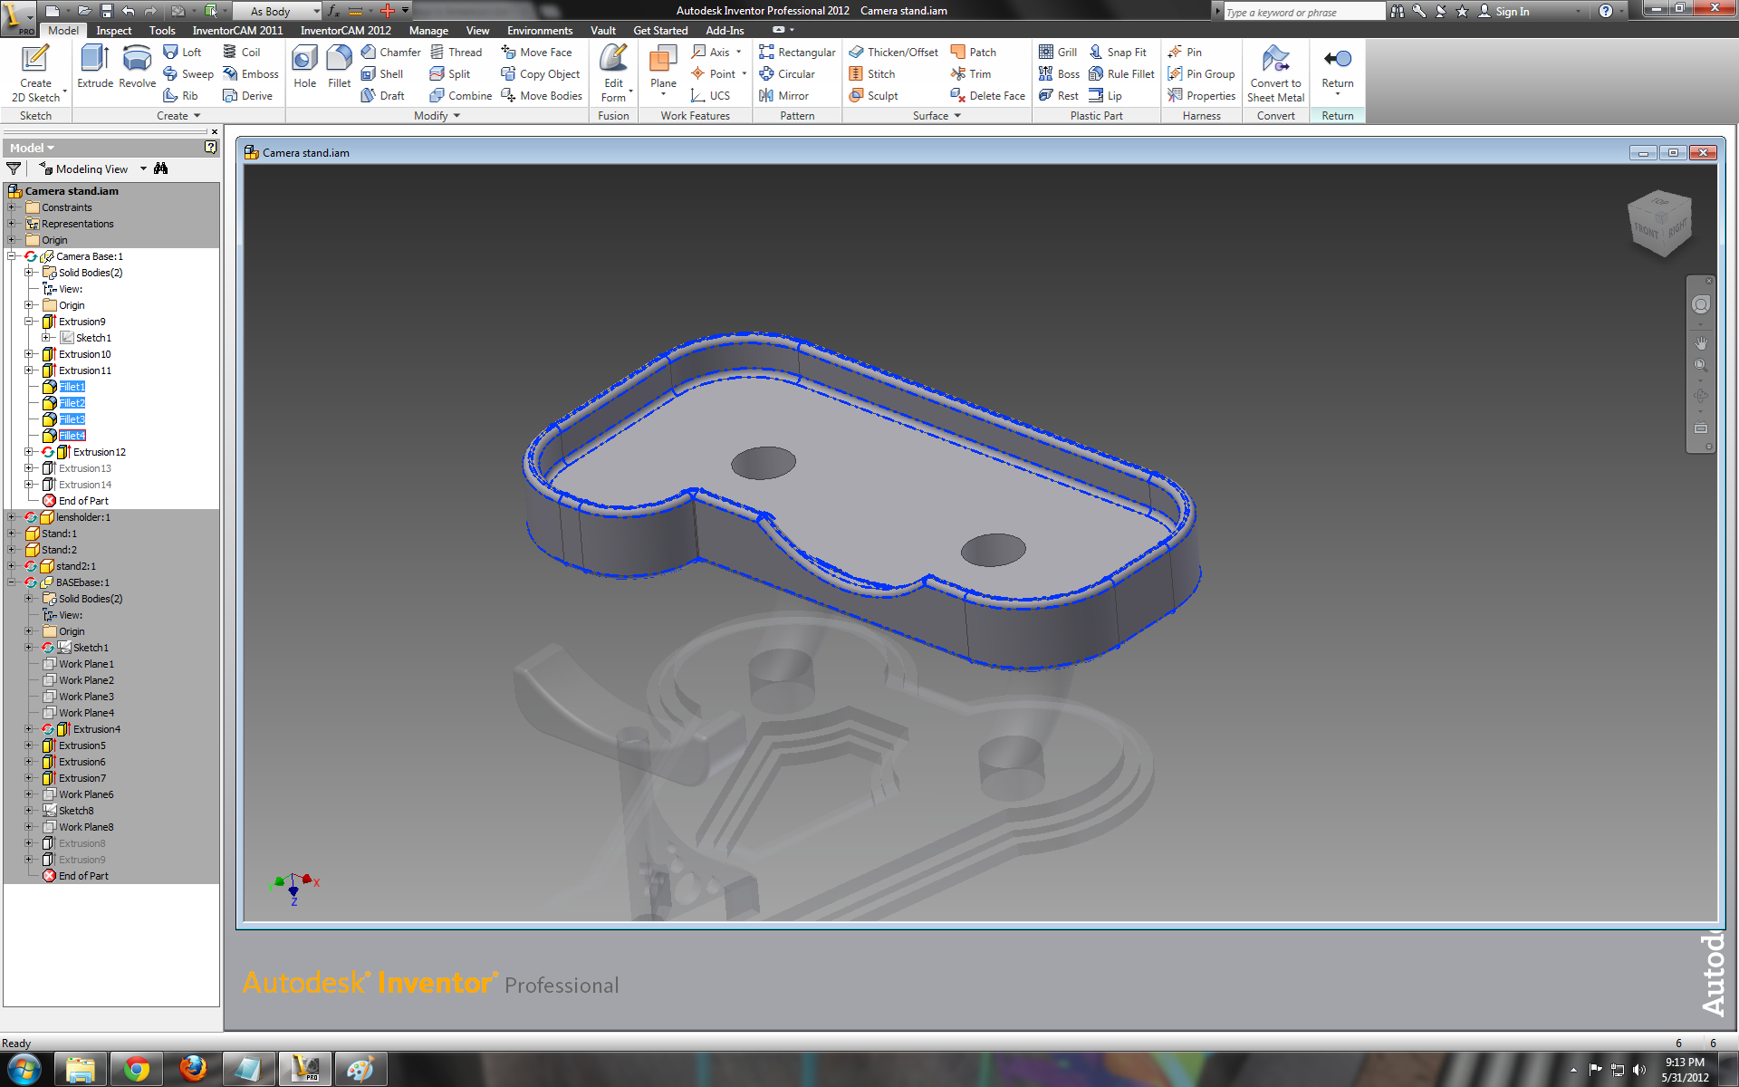Activate the Emboss tool
This screenshot has width=1739, height=1087.
[251, 73]
